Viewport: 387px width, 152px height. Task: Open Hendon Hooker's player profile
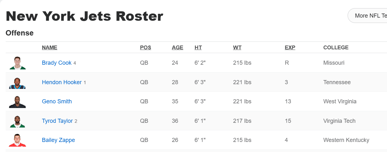click(62, 82)
